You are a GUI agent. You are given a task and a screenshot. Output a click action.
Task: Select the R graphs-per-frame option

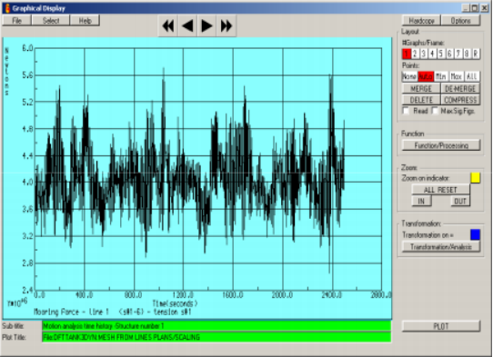[476, 54]
